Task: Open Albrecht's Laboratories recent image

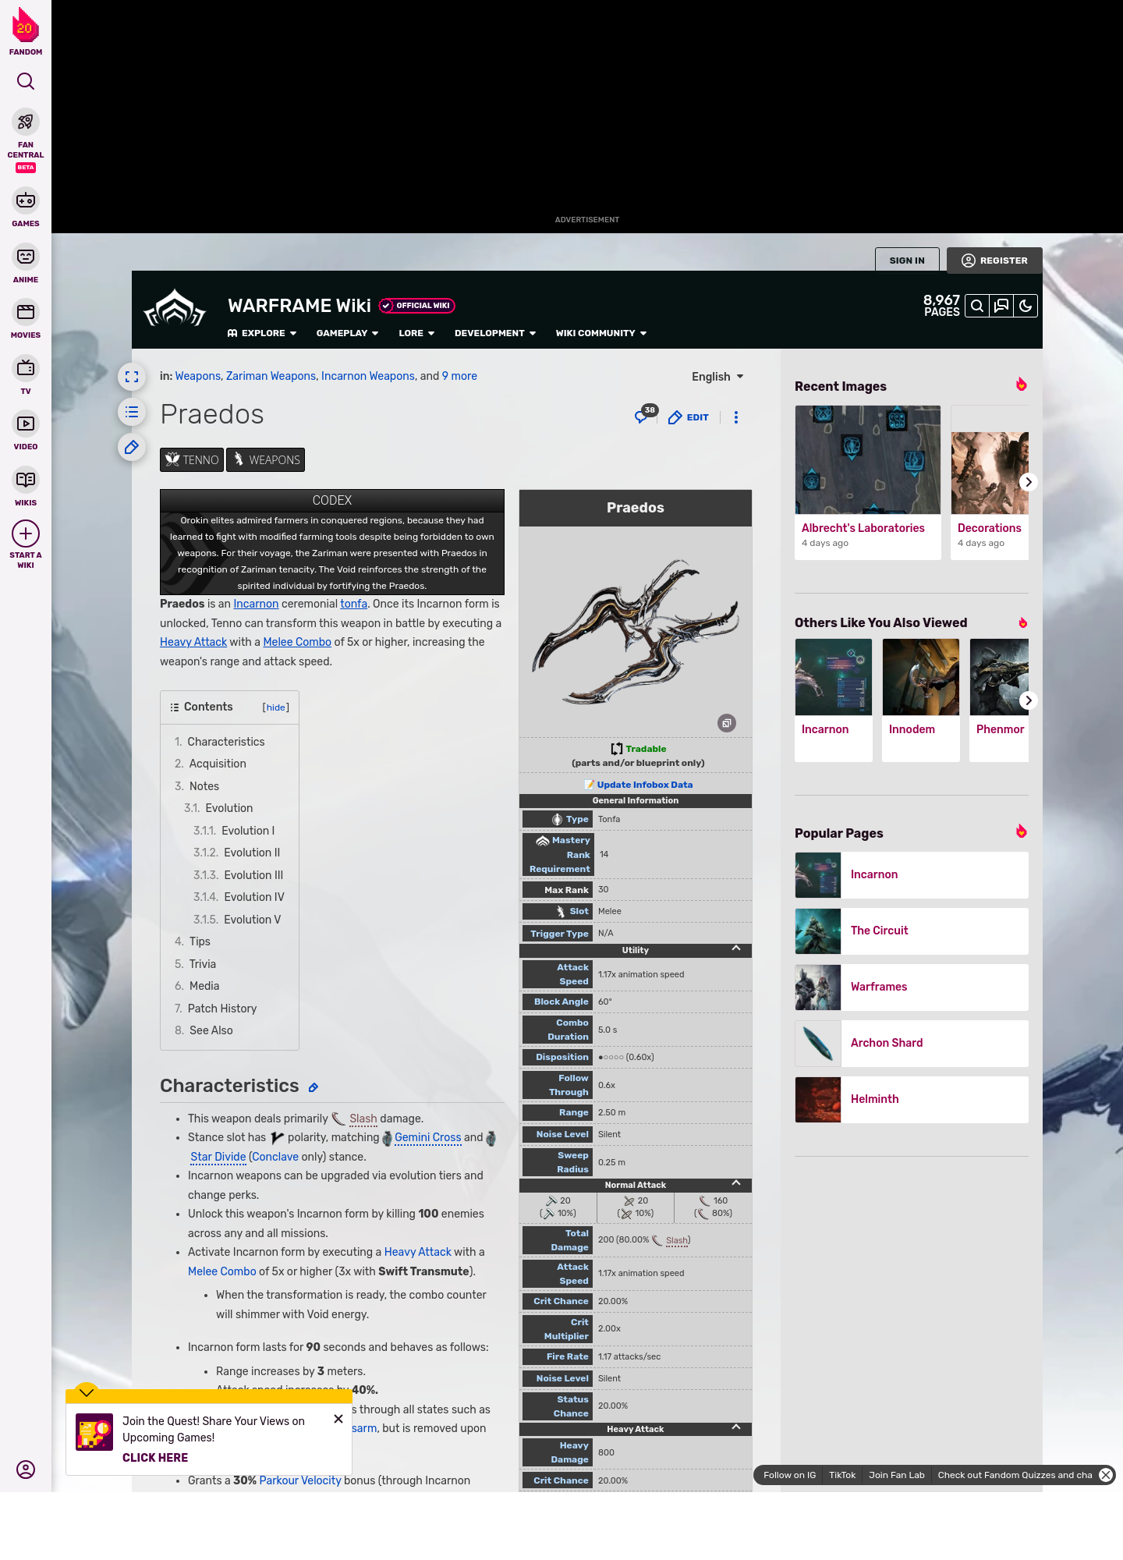Action: [868, 482]
